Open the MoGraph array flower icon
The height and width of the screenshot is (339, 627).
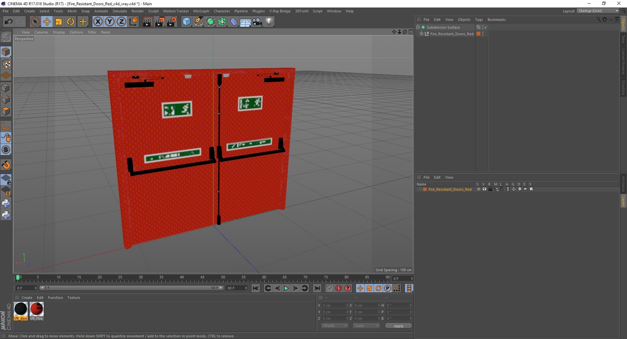click(222, 22)
